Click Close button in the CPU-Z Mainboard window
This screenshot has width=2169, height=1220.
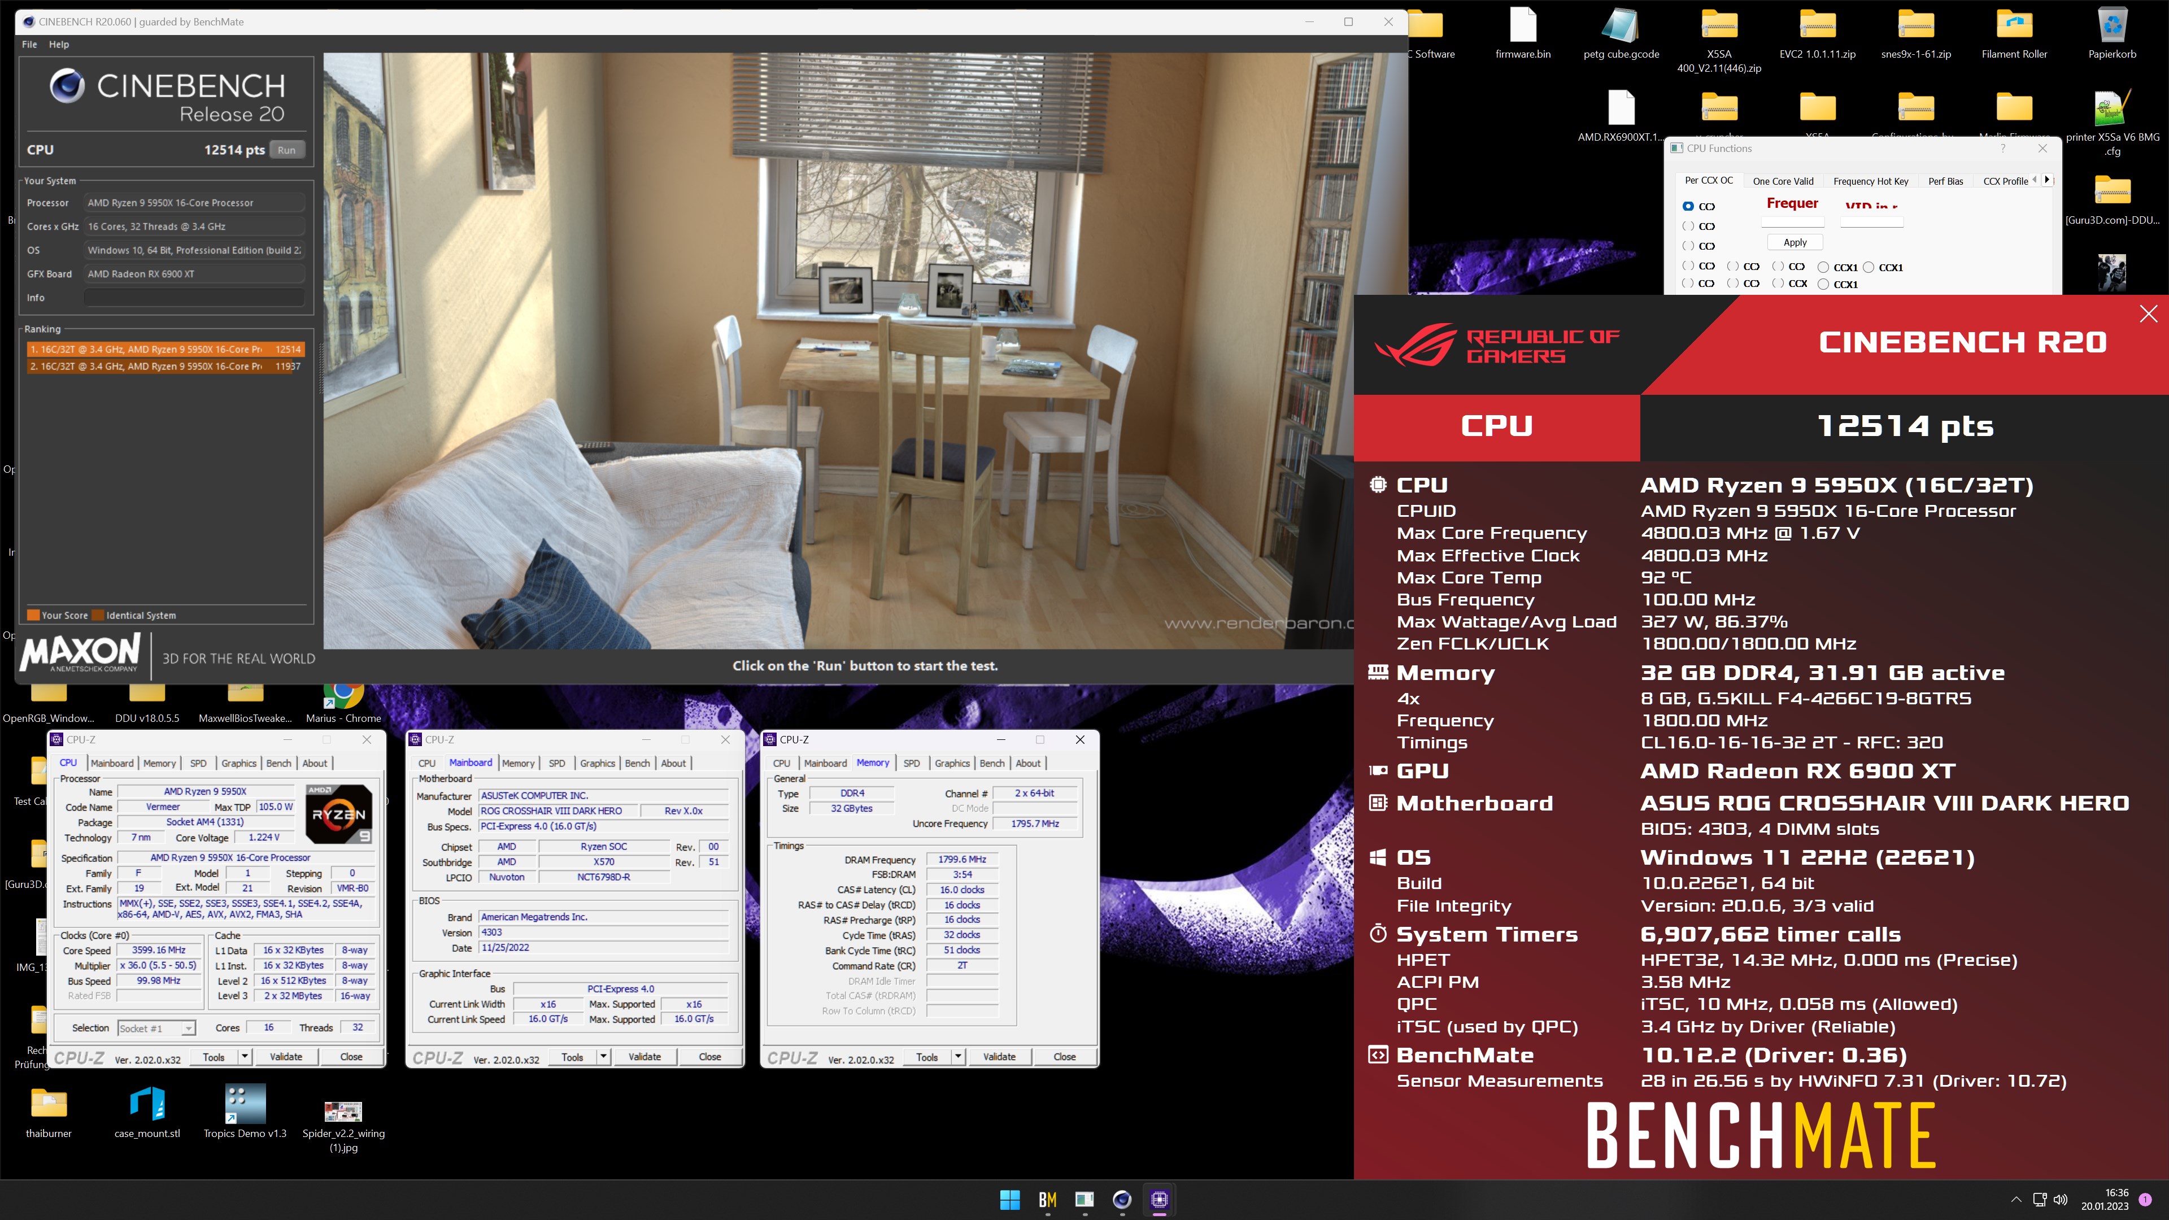pyautogui.click(x=710, y=1057)
